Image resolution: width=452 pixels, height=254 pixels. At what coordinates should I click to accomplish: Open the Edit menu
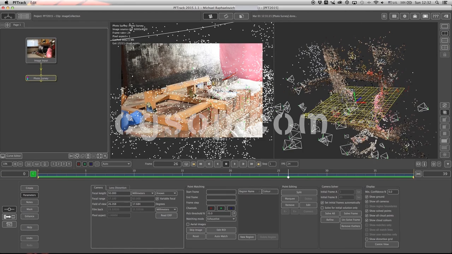[x=33, y=2]
